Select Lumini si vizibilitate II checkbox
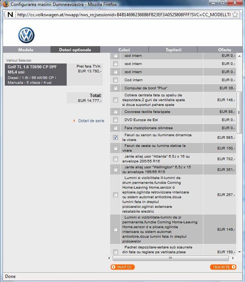 point(115,195)
